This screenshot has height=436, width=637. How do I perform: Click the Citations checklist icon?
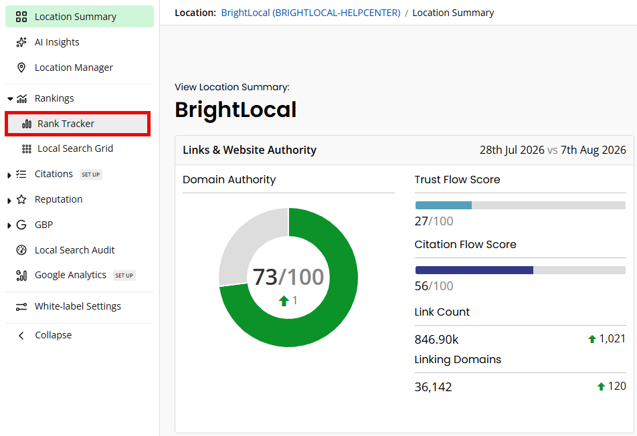[x=21, y=174]
